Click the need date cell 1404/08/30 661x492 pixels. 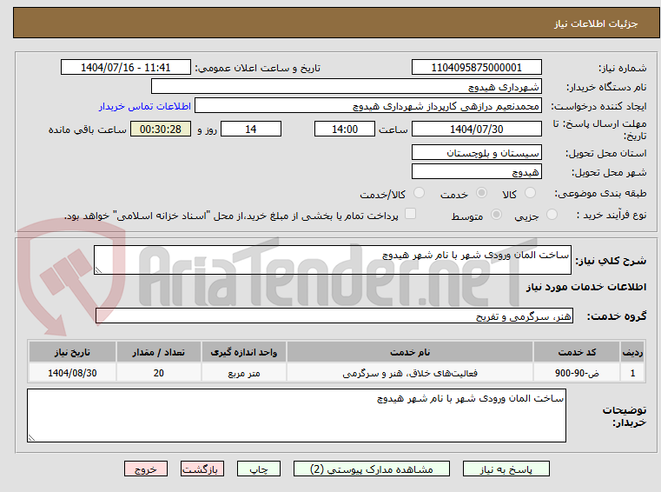click(x=72, y=373)
